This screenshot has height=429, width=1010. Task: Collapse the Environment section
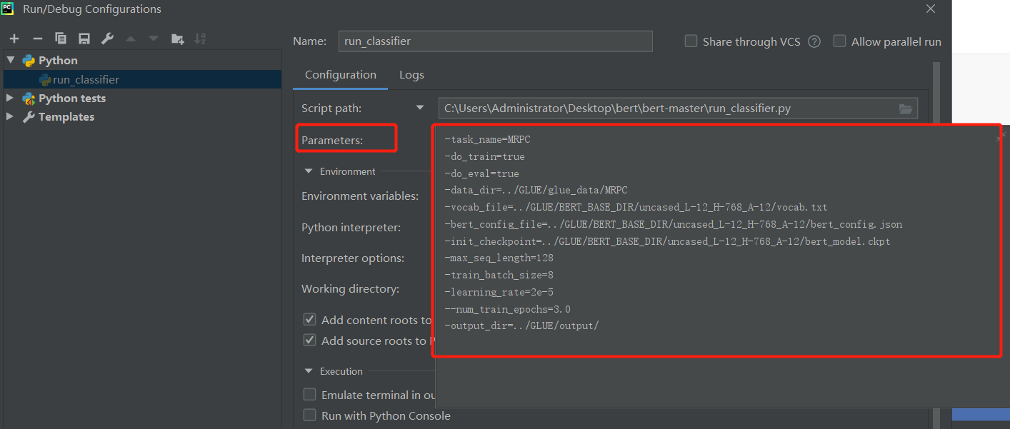point(309,171)
